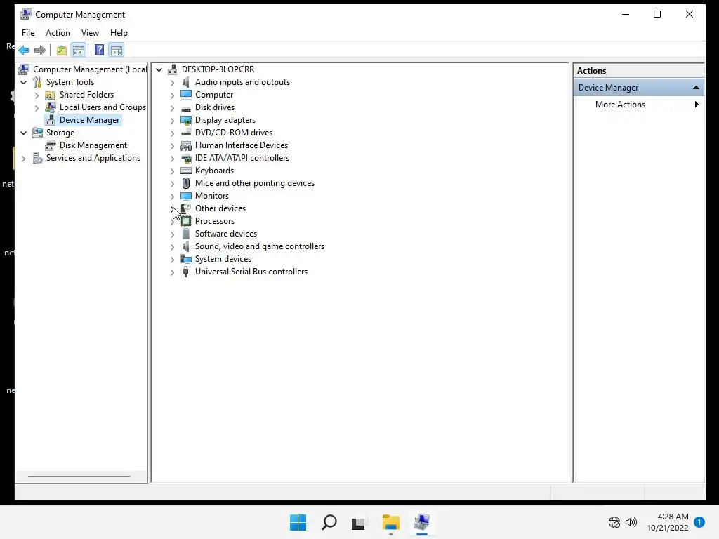This screenshot has width=719, height=539.
Task: Click the Disk Management icon in left tree
Action: [50, 145]
